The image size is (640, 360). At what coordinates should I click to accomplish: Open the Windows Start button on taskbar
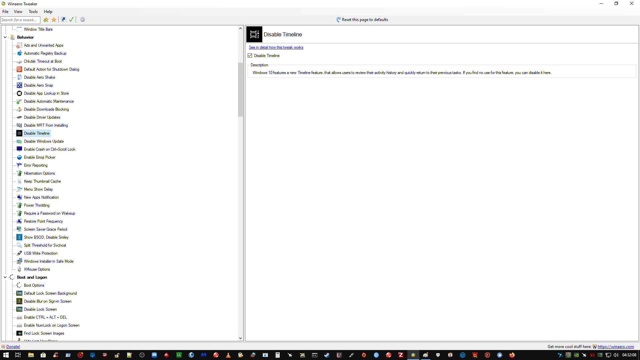pos(6,355)
